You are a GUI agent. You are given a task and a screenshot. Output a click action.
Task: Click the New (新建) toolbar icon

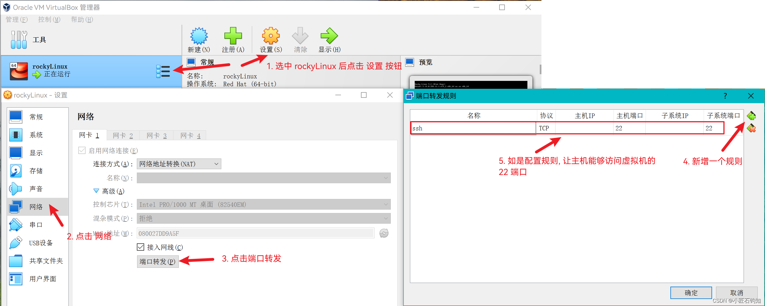point(199,37)
